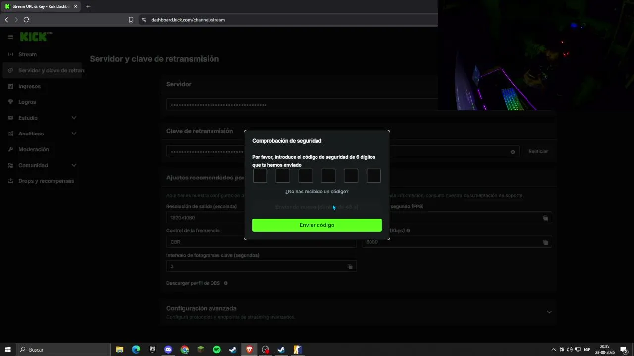Open File Explorer from the taskbar
Viewport: 634px width, 356px height.
(120, 350)
